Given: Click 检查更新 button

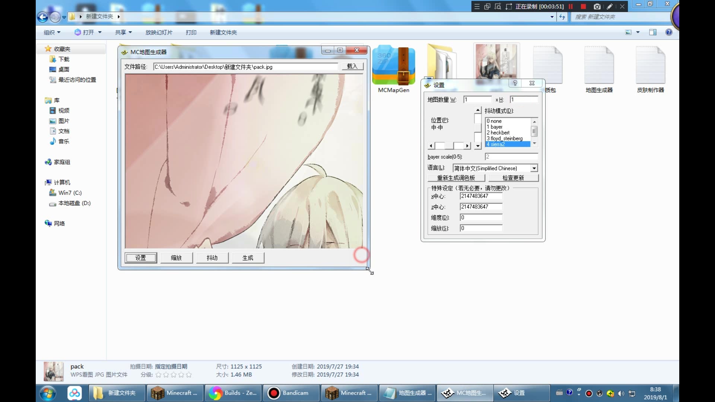Looking at the screenshot, I should point(513,178).
